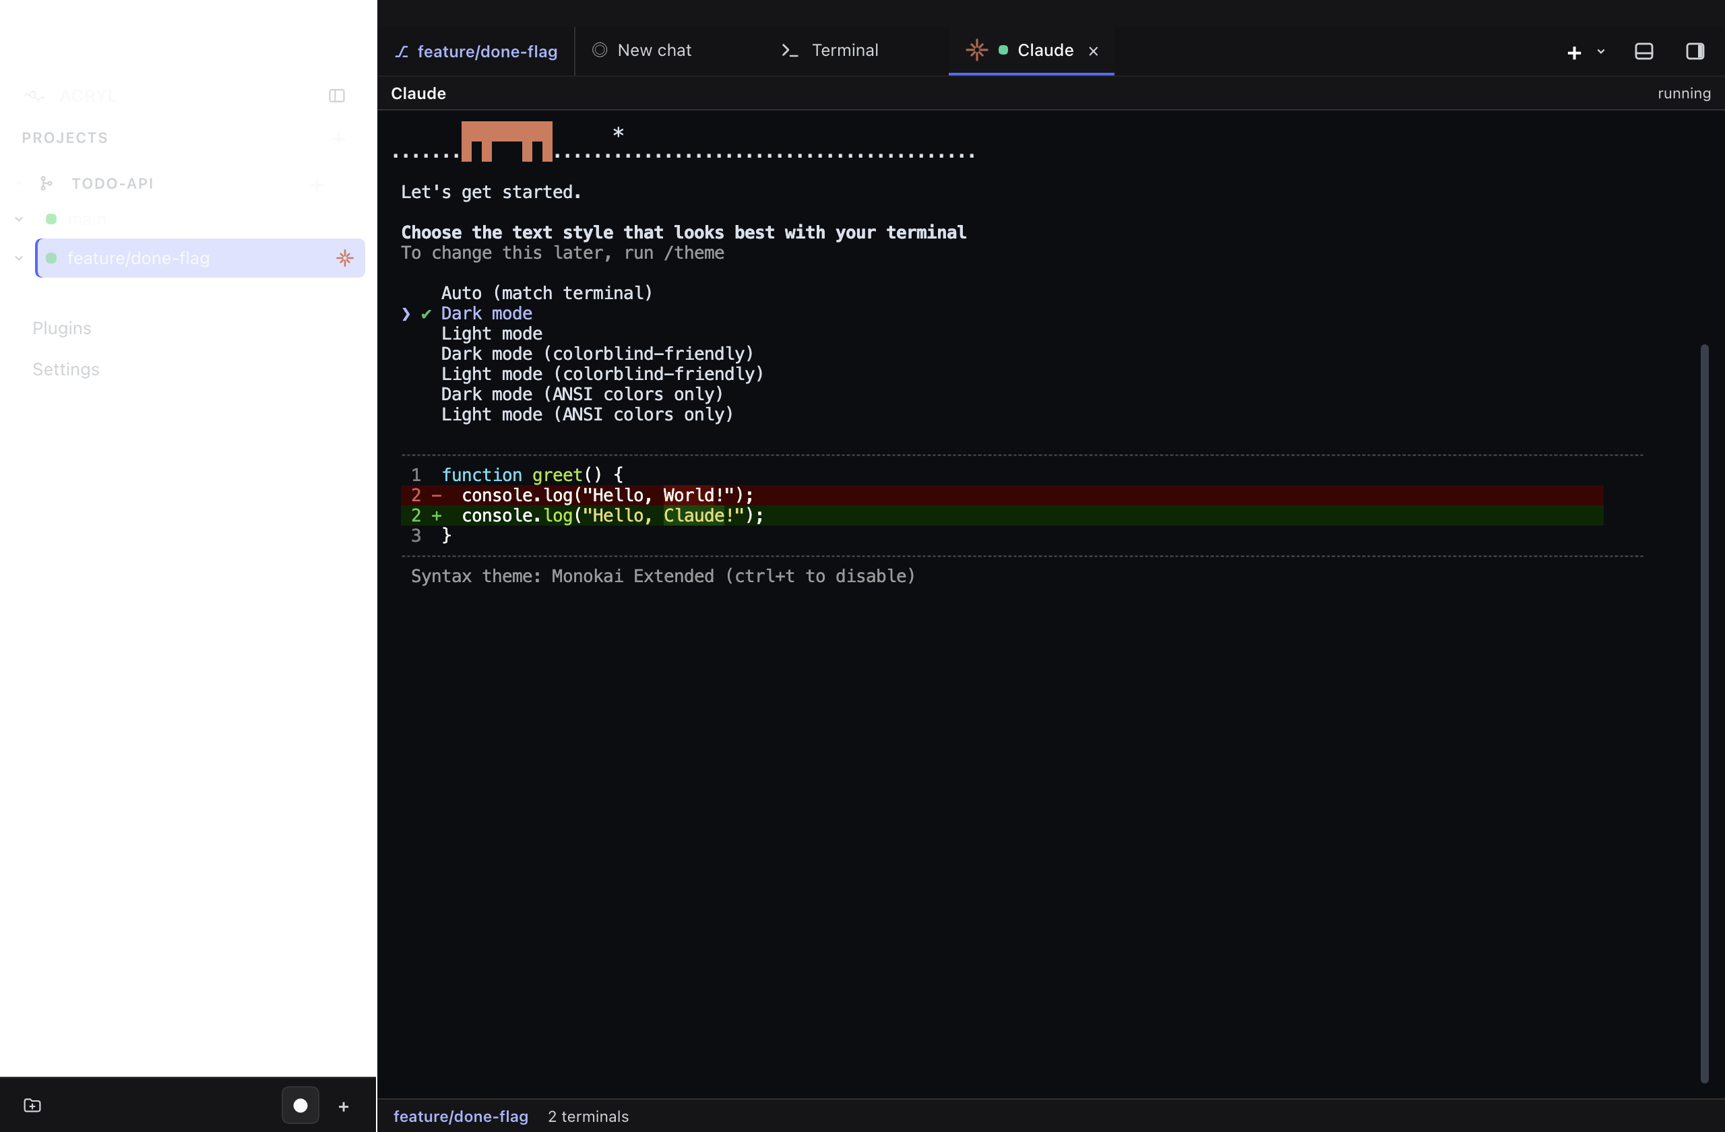Select the Claude tab
Image resolution: width=1725 pixels, height=1132 pixels.
[1031, 50]
